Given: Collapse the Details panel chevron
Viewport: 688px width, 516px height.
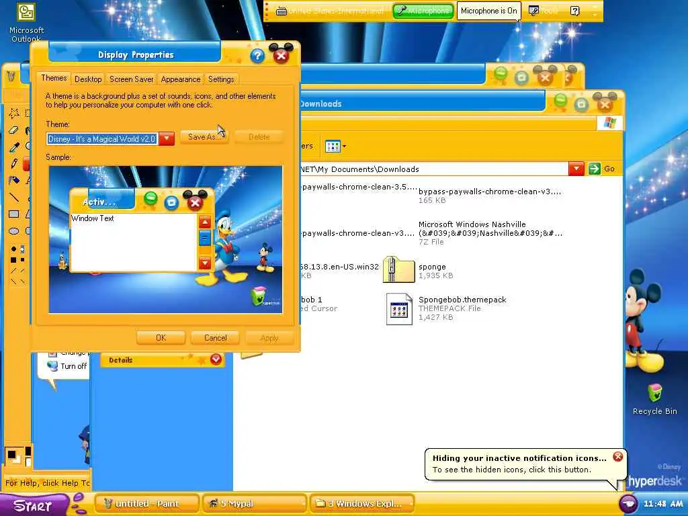Looking at the screenshot, I should 216,359.
